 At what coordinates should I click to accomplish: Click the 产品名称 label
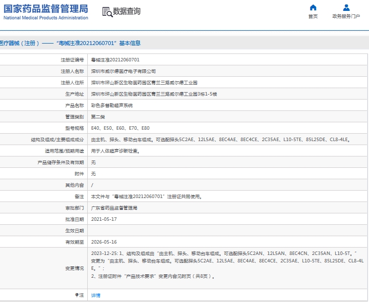click(x=74, y=105)
